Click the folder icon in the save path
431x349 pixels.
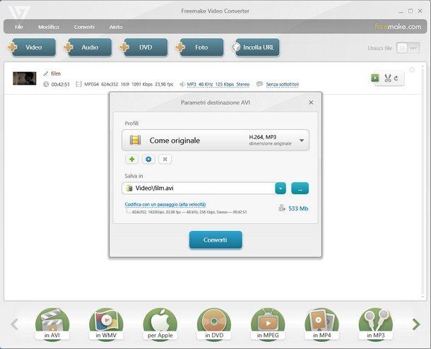point(129,188)
